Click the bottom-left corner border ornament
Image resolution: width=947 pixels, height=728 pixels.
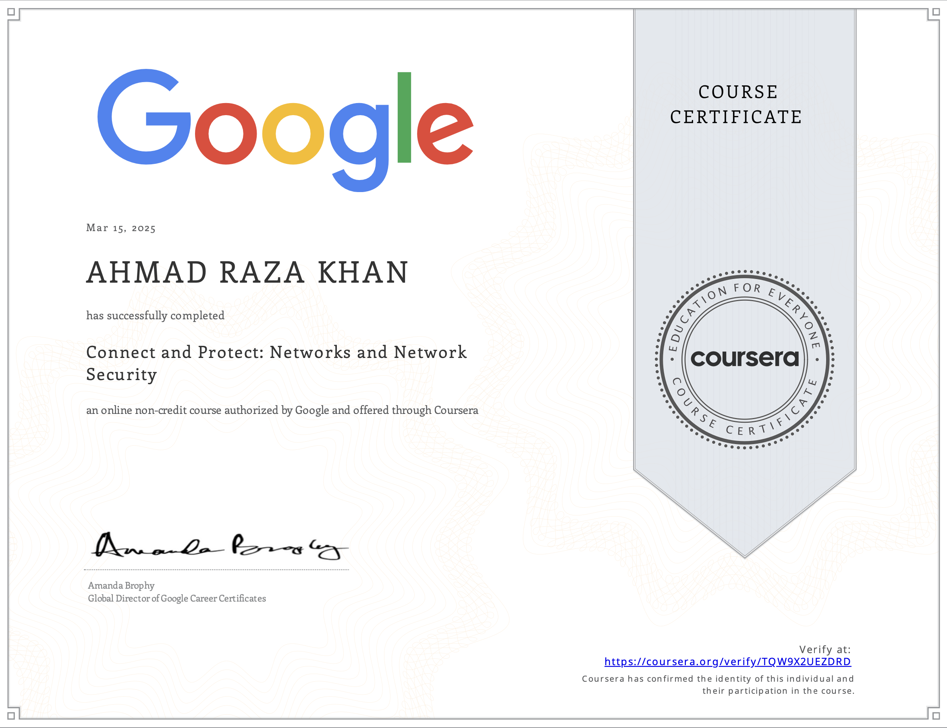pyautogui.click(x=12, y=716)
